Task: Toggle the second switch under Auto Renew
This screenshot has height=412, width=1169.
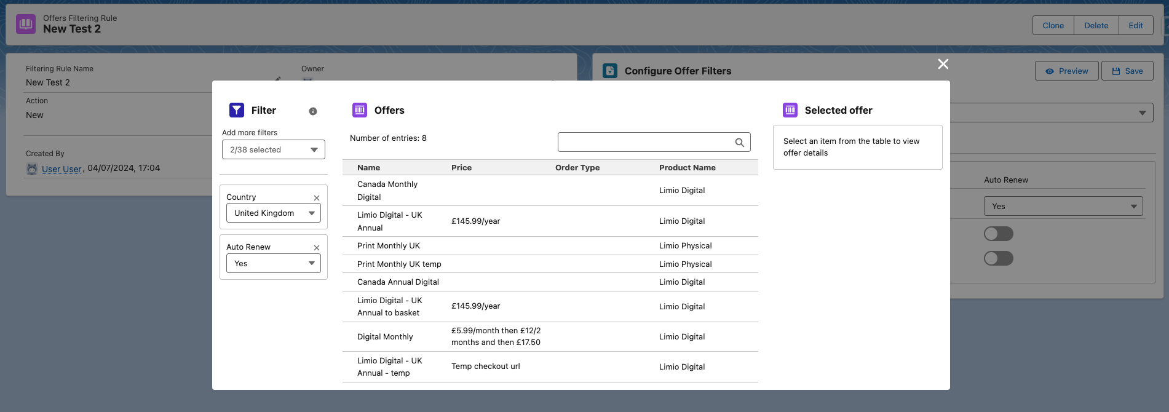Action: (x=999, y=258)
